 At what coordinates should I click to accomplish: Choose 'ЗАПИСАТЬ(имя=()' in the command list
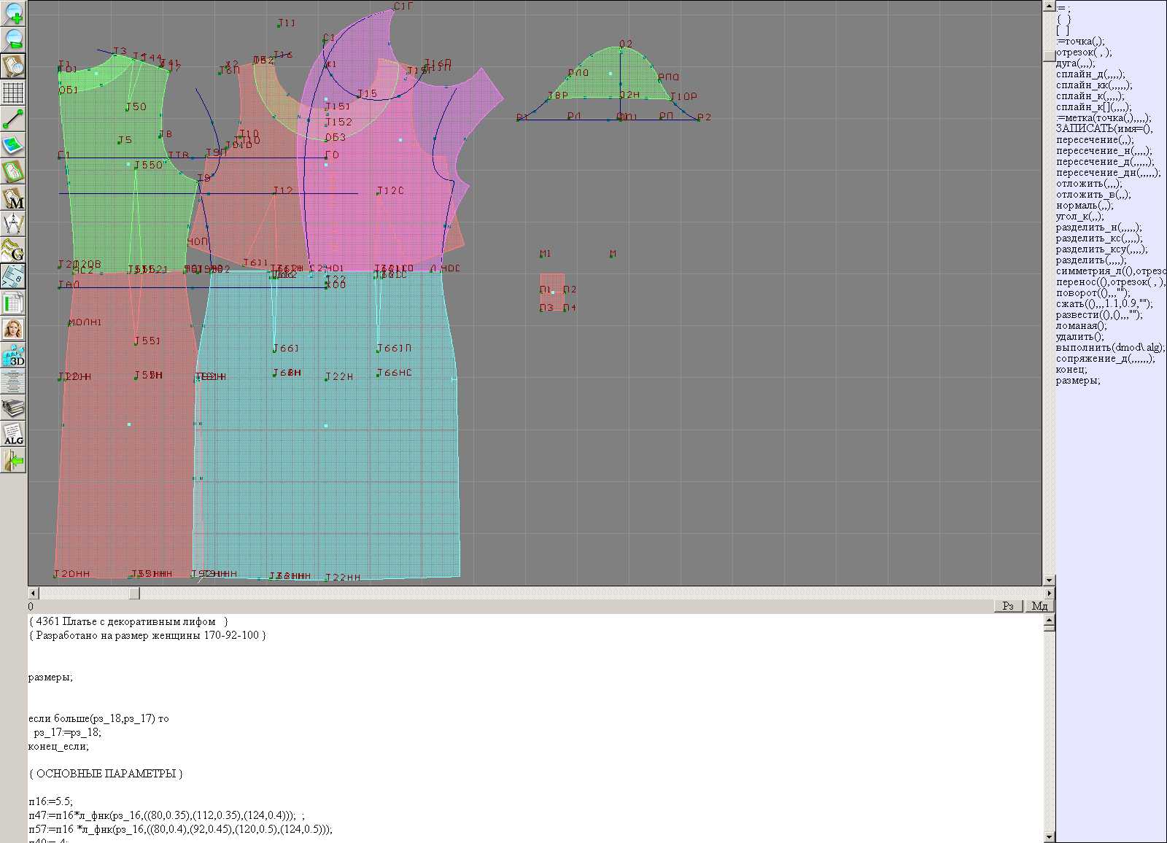point(1104,129)
